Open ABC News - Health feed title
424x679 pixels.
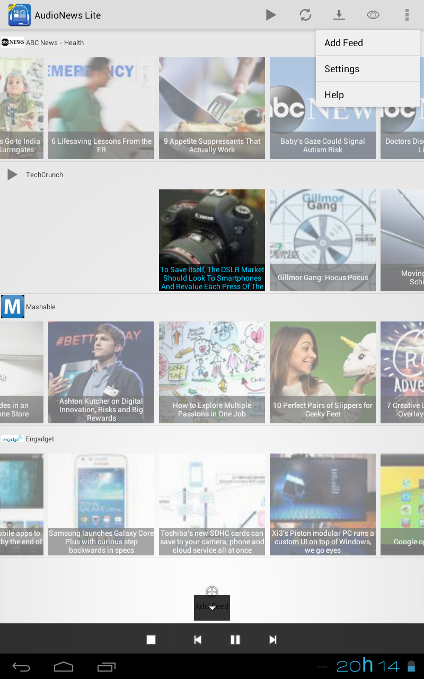tap(55, 43)
